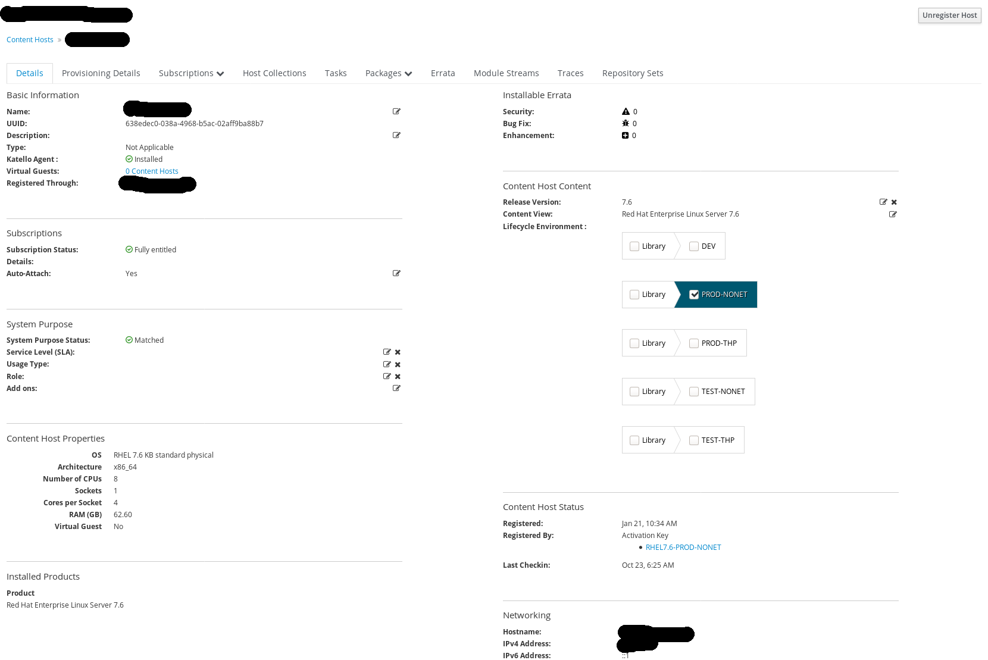Edit the Service Level (SLA)

point(387,352)
